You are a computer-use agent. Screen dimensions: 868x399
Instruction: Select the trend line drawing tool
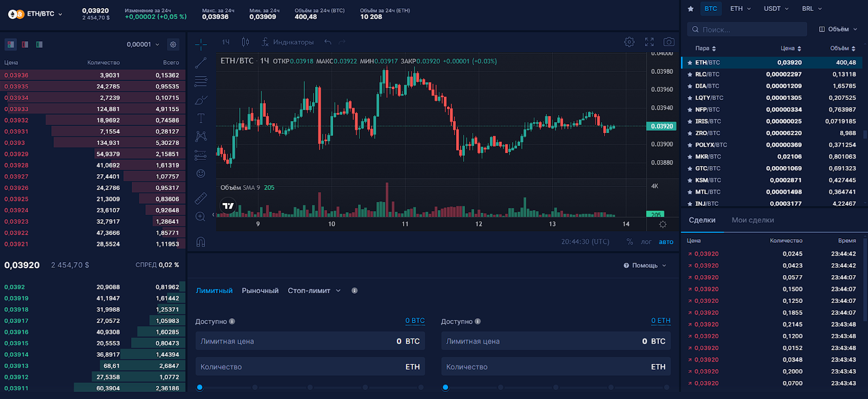(201, 63)
